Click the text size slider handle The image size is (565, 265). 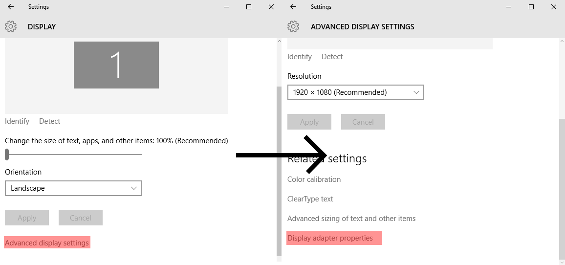tap(7, 155)
